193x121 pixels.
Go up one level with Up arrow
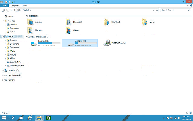(x=14, y=10)
